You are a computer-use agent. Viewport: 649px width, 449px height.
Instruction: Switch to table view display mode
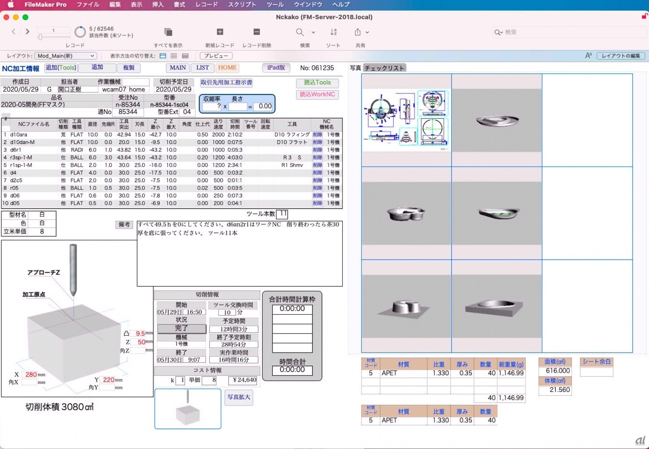click(185, 56)
